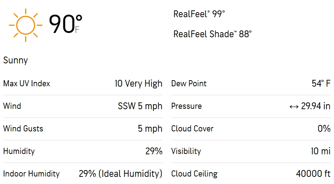Viewport: 334px width, 184px height.
Task: Click the Wind row label
Action: click(x=12, y=106)
